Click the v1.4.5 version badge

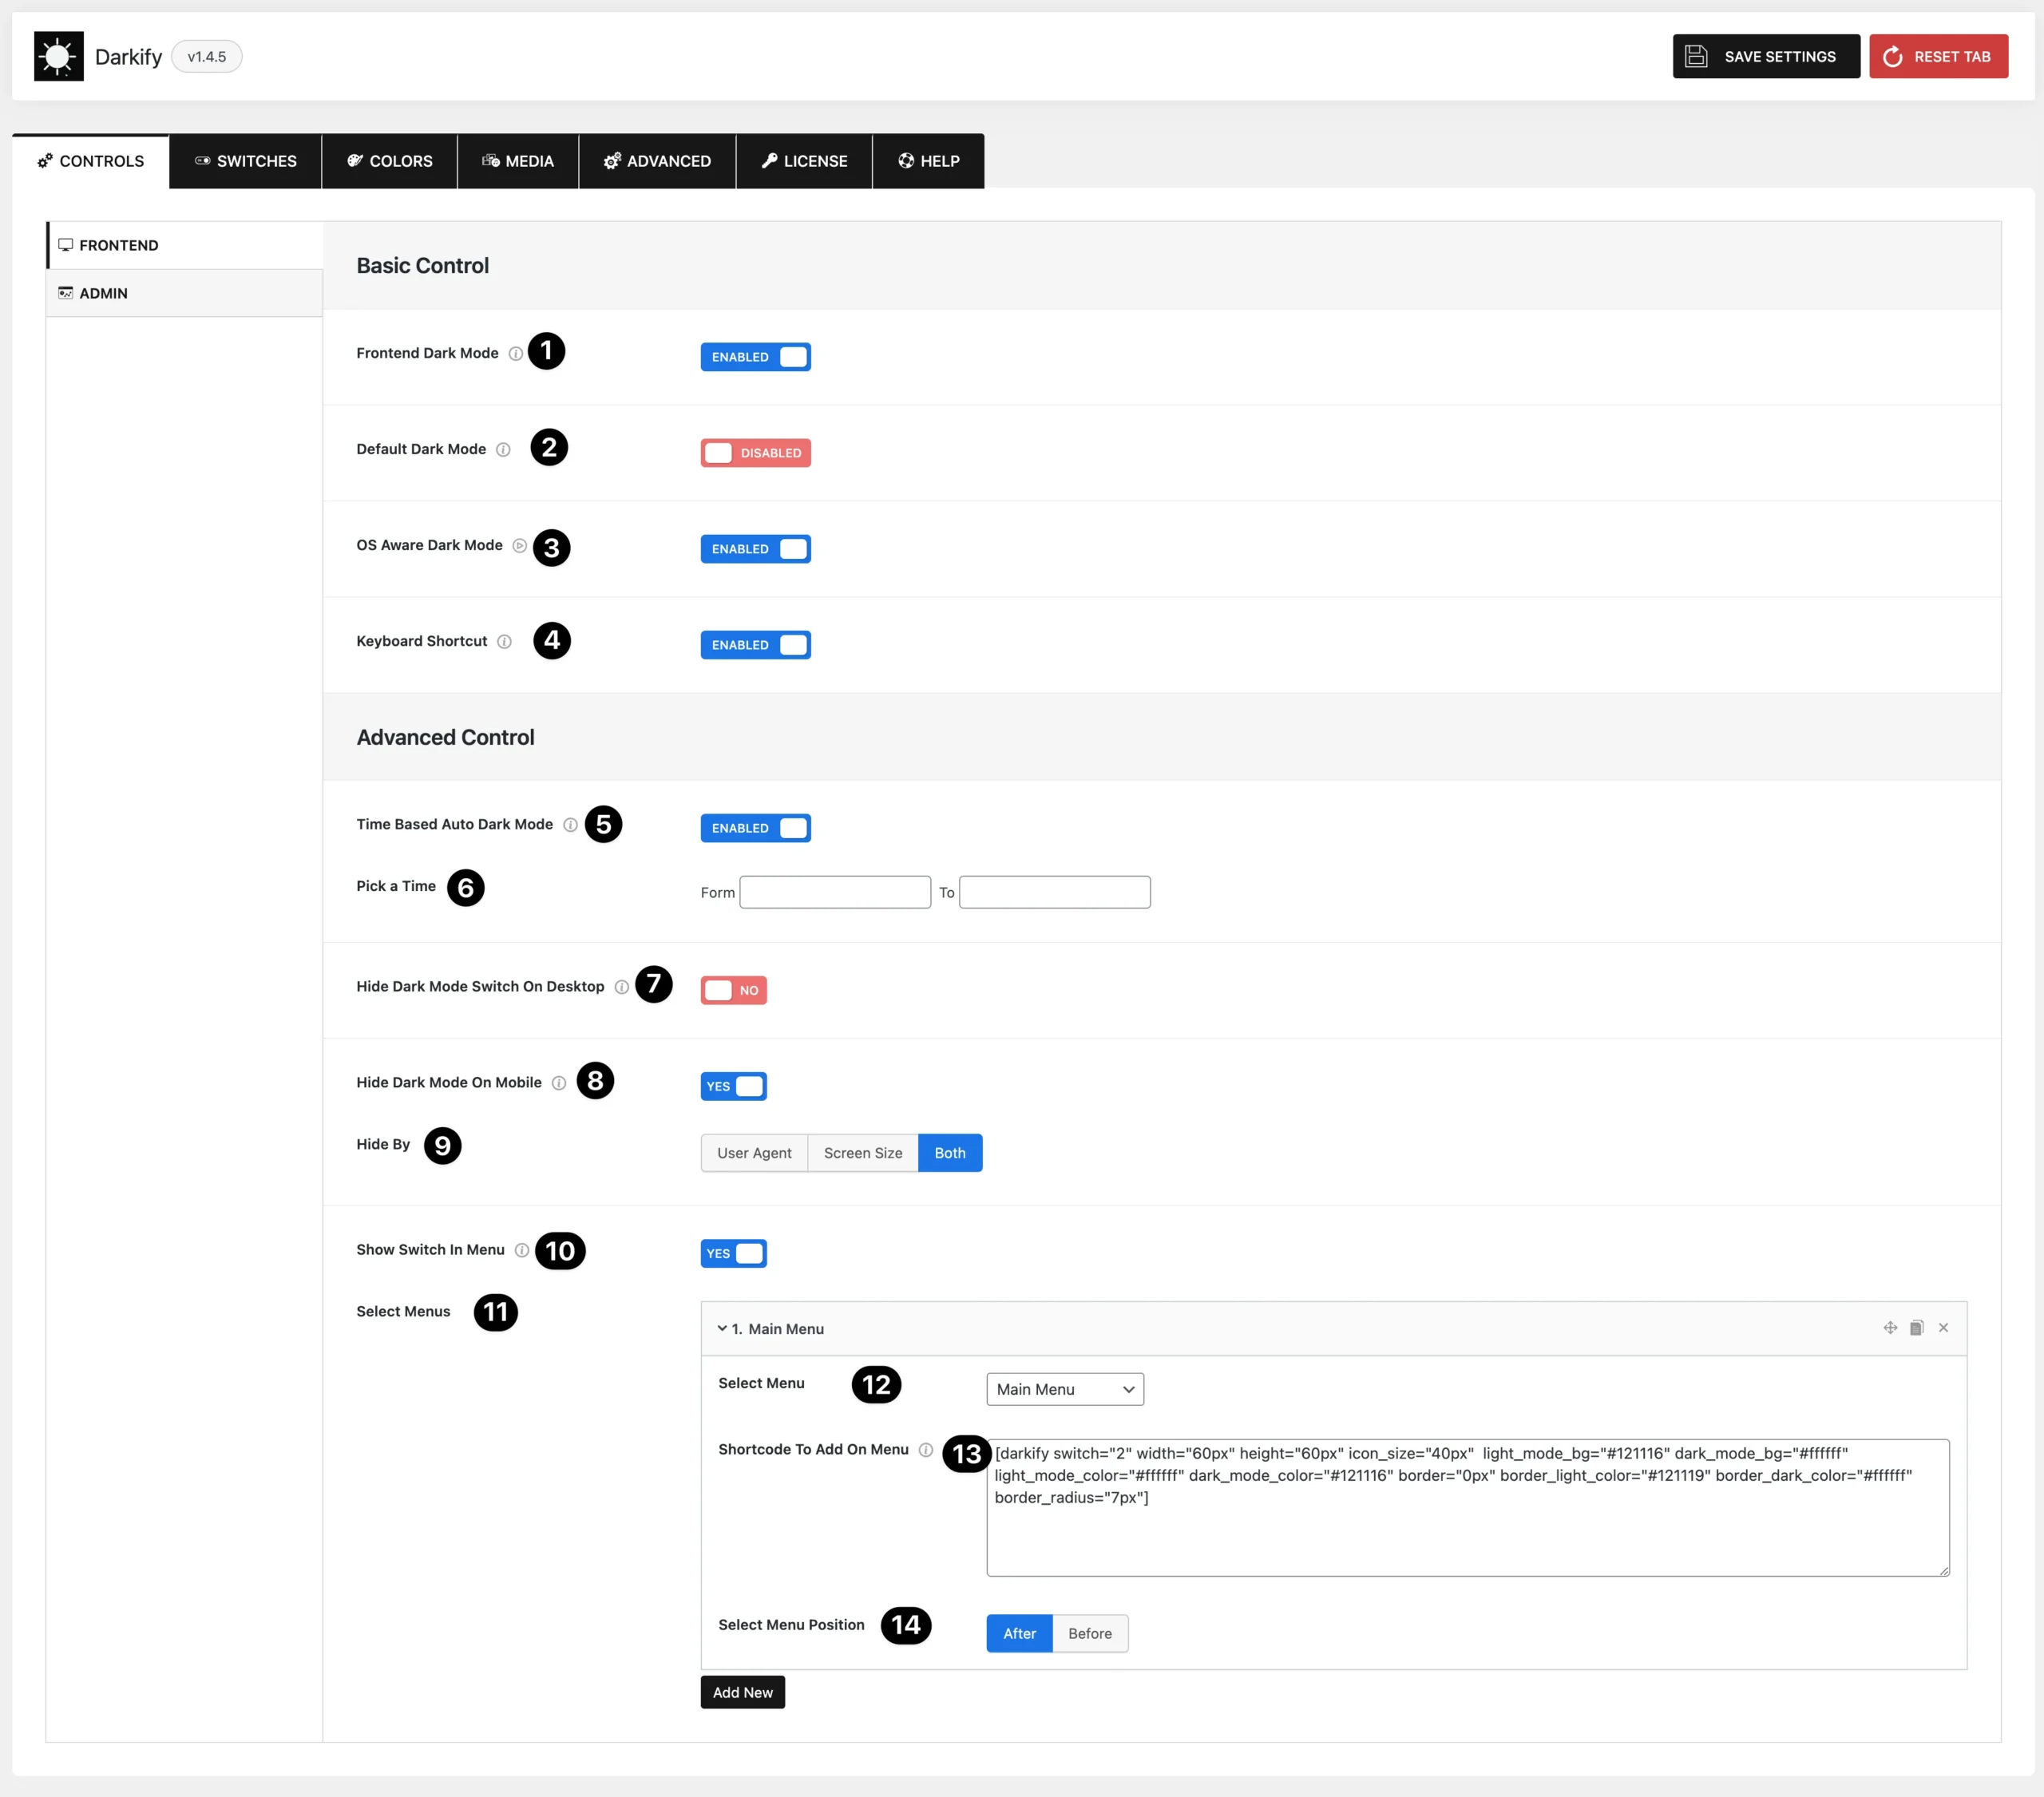(x=207, y=56)
